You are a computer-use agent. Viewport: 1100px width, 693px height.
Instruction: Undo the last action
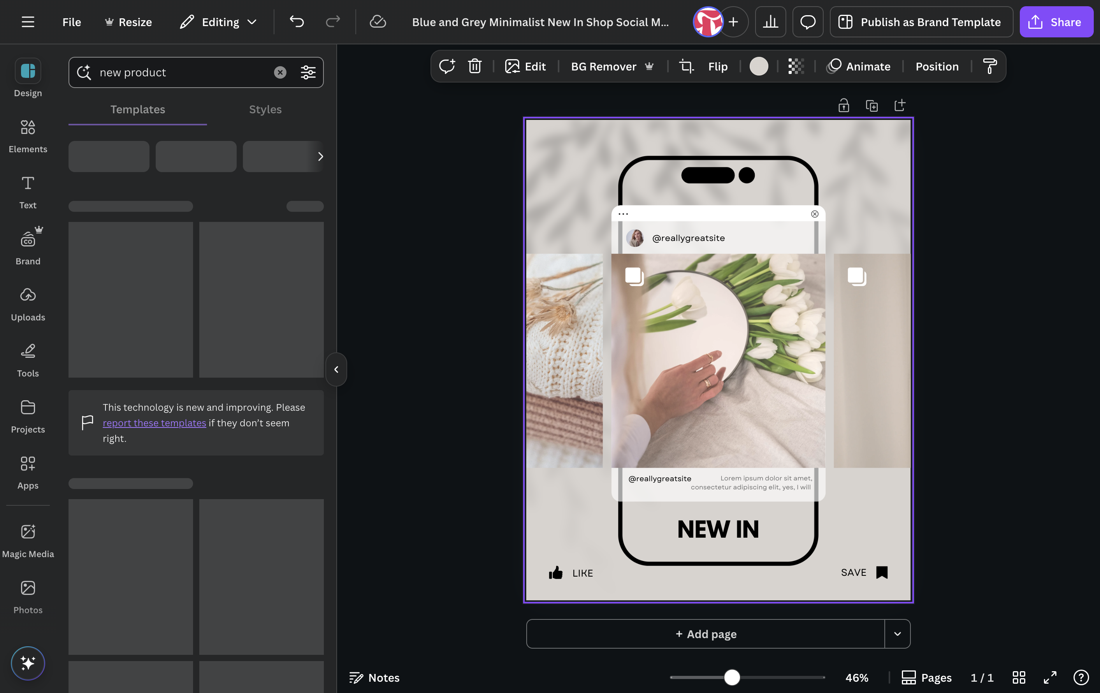[x=297, y=21]
